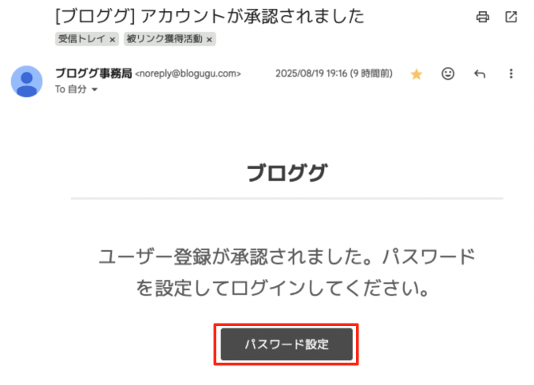This screenshot has width=534, height=385.
Task: Add emoji reaction with smiley icon
Action: [448, 73]
